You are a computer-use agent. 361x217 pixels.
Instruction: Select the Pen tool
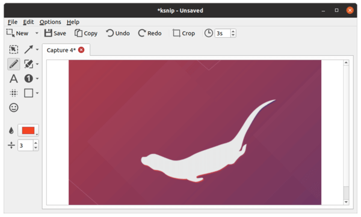pos(14,64)
